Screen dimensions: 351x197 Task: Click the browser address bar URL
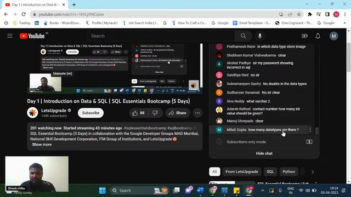coord(71,14)
